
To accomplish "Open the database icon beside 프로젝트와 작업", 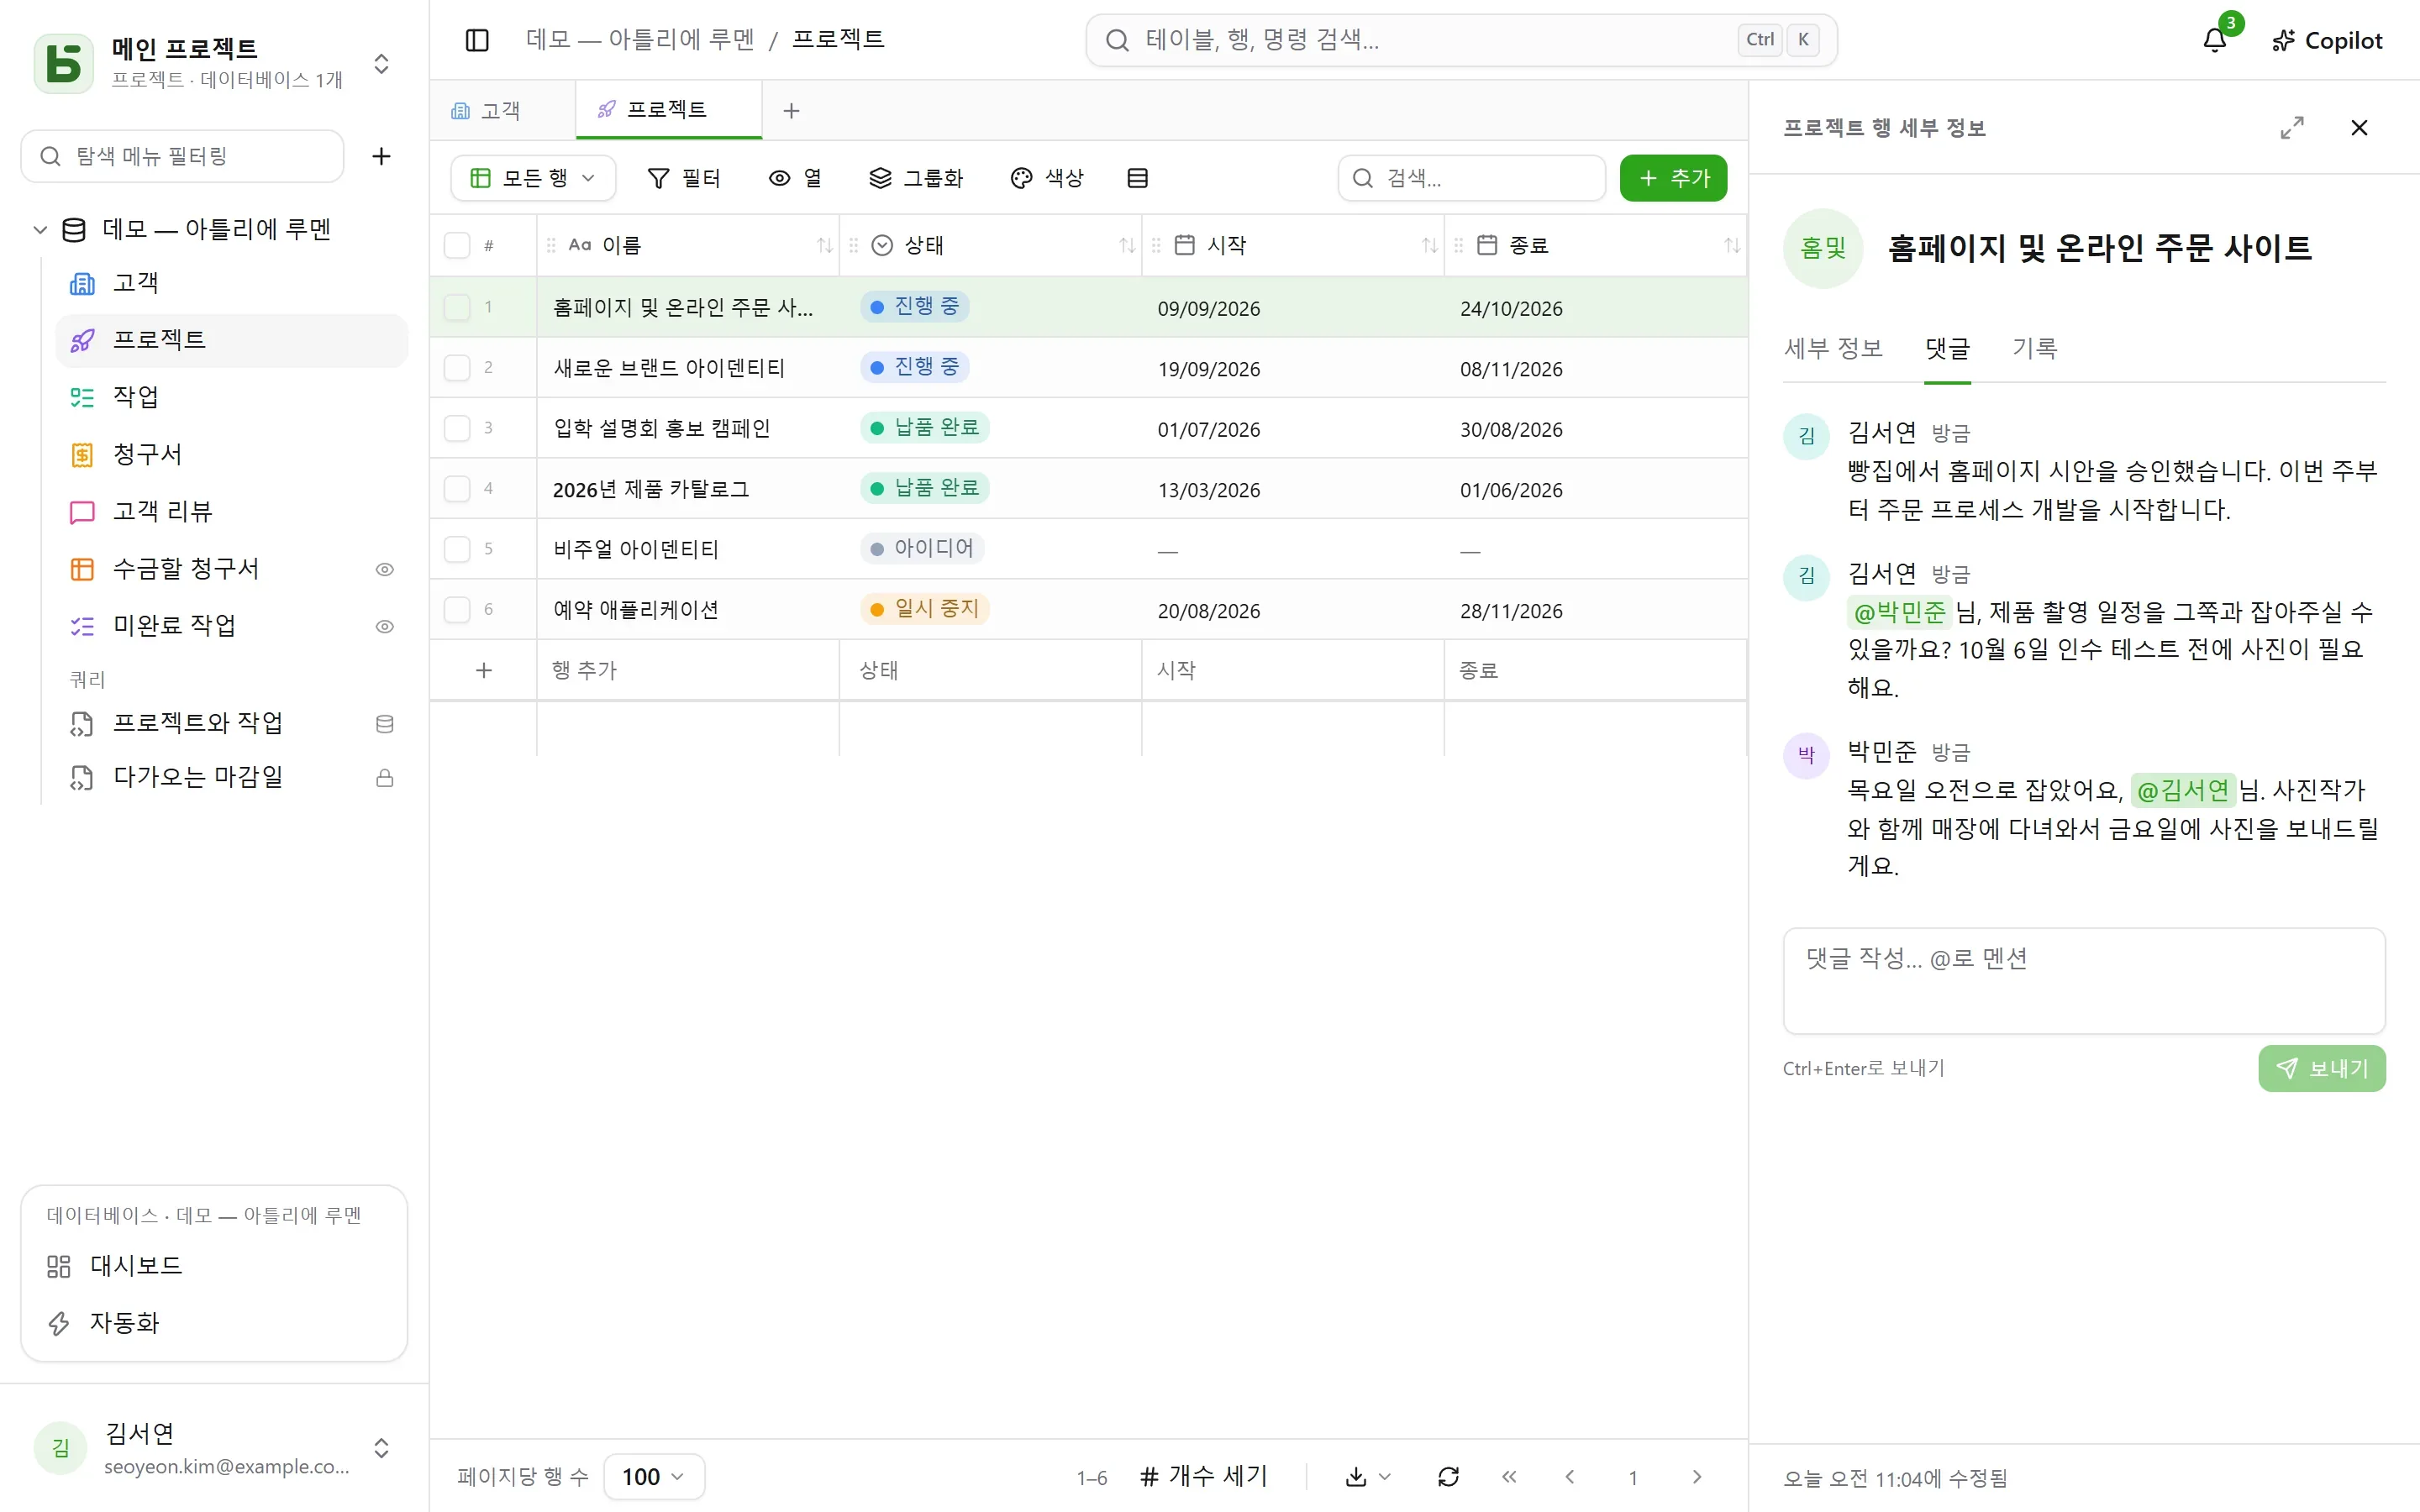I will pyautogui.click(x=384, y=724).
